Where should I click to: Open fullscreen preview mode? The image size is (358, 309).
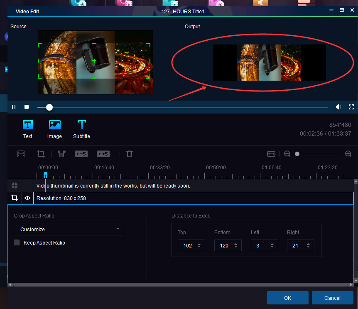tap(351, 107)
